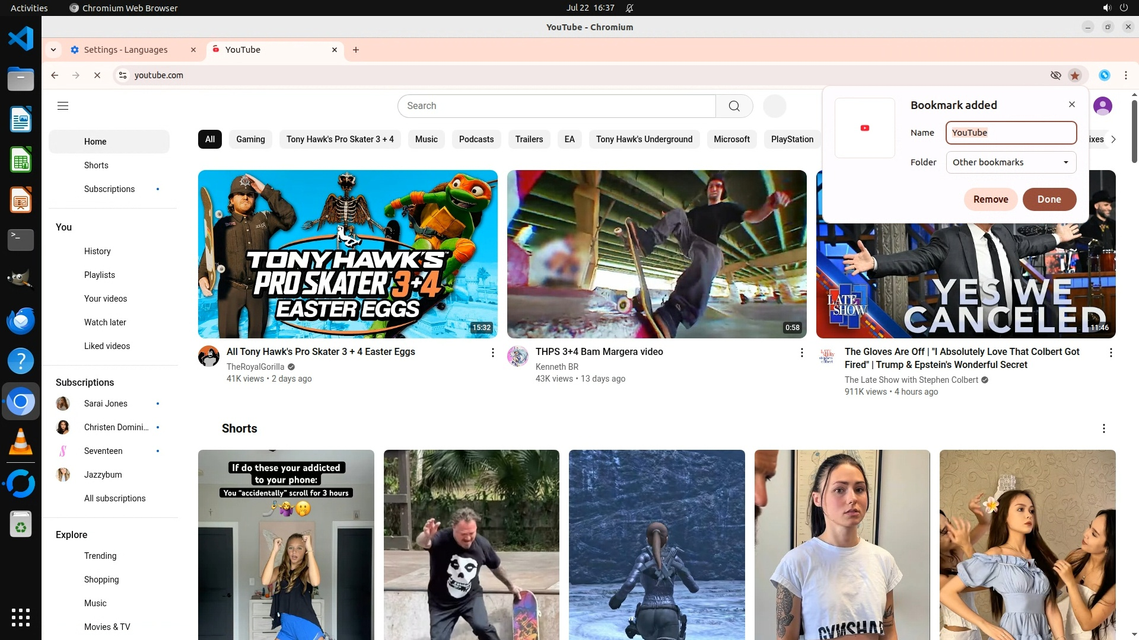Click the bookmark Name input field
Image resolution: width=1139 pixels, height=640 pixels.
1010,133
